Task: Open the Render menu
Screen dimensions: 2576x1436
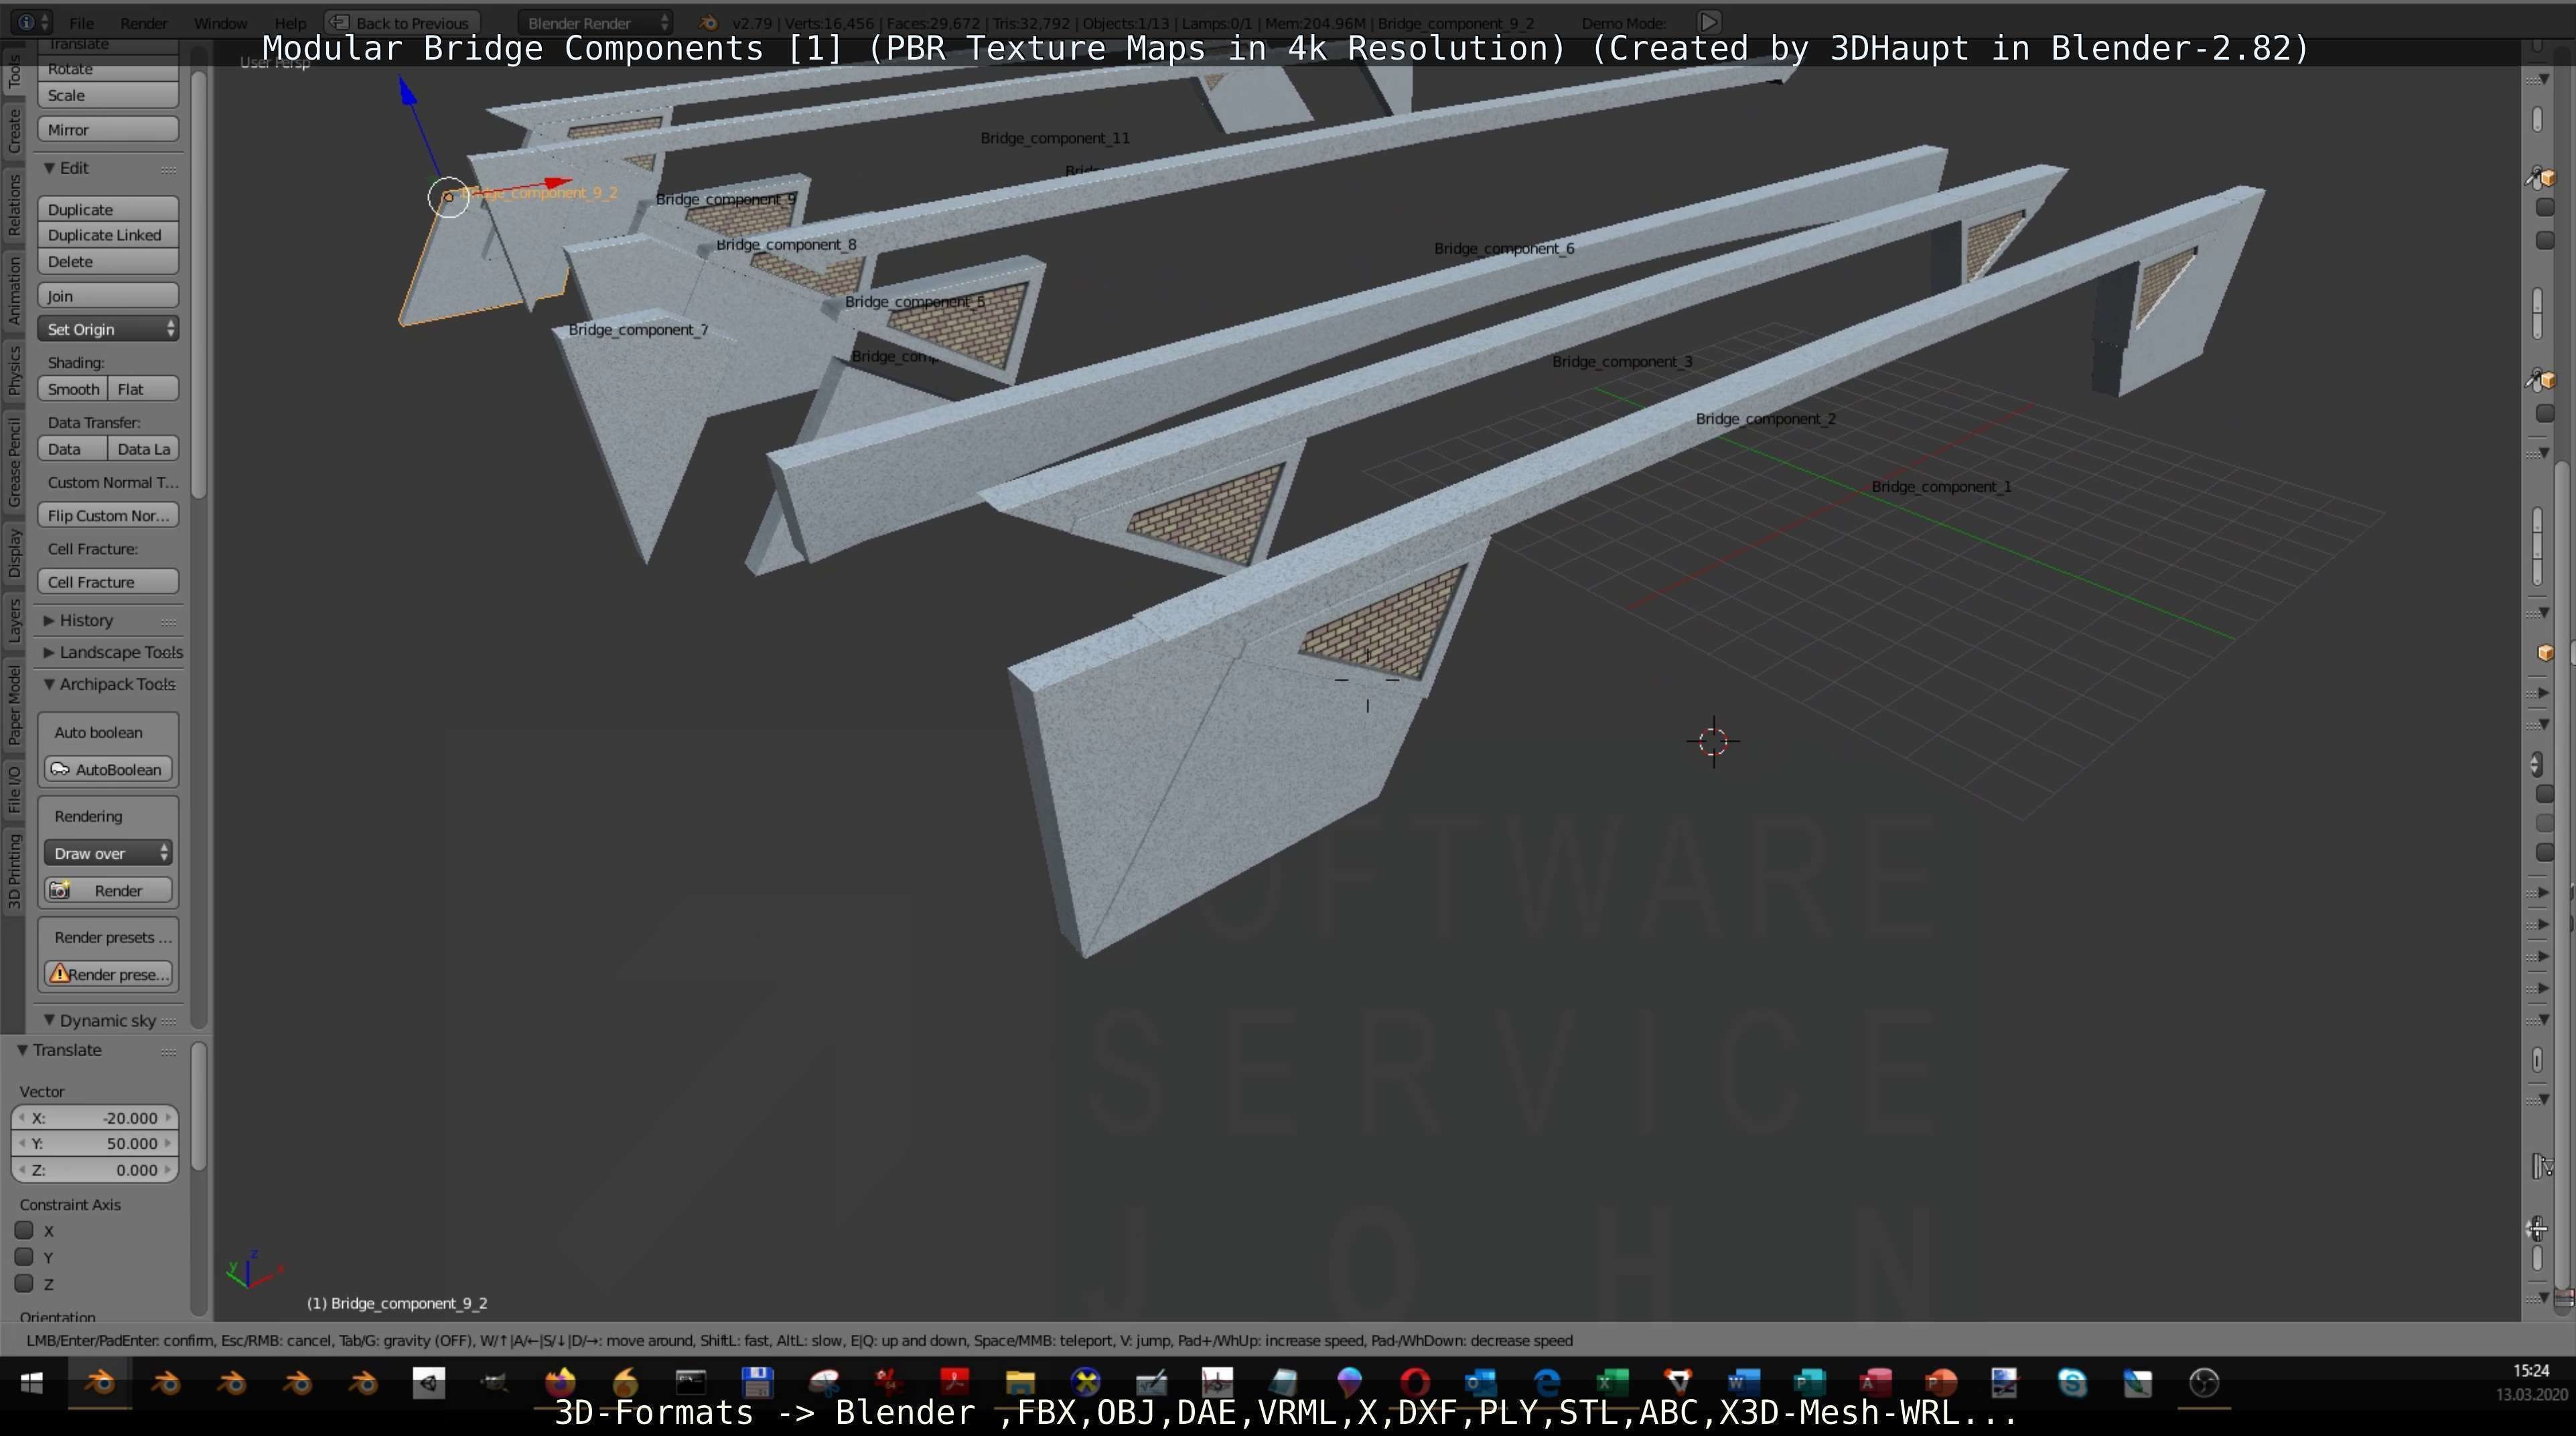Action: click(143, 22)
